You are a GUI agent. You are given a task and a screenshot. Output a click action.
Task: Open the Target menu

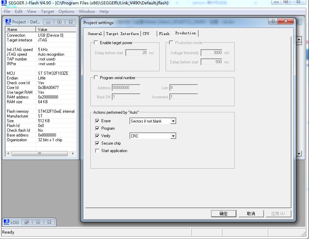point(47,12)
